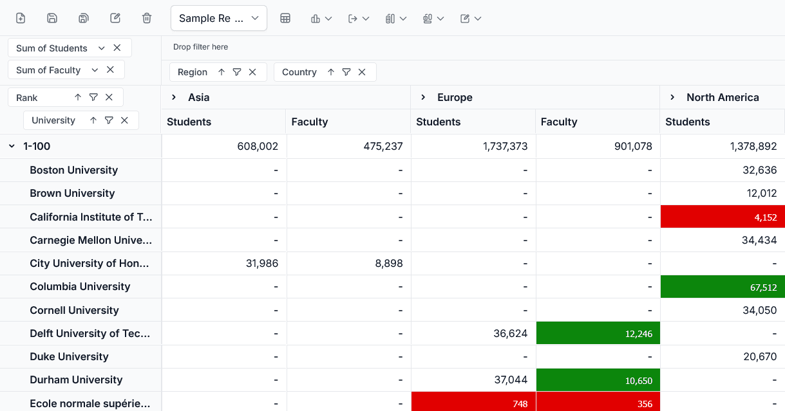Select Faculty header under Asia

348,122
